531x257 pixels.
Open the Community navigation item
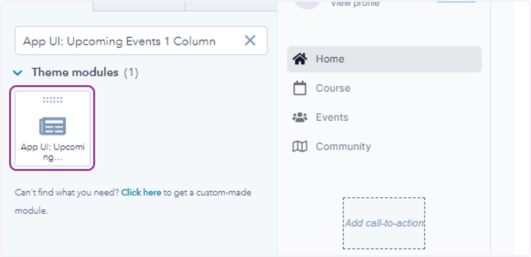point(384,147)
